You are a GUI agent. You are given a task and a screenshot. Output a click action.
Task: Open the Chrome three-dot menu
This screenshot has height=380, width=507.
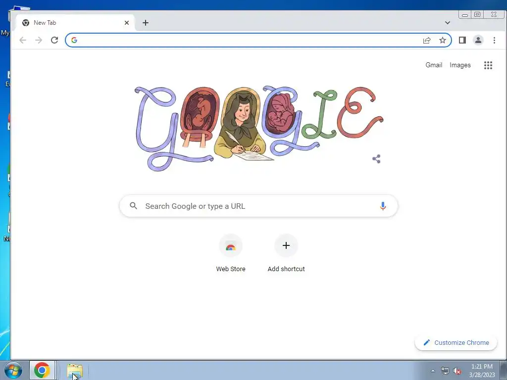point(494,40)
